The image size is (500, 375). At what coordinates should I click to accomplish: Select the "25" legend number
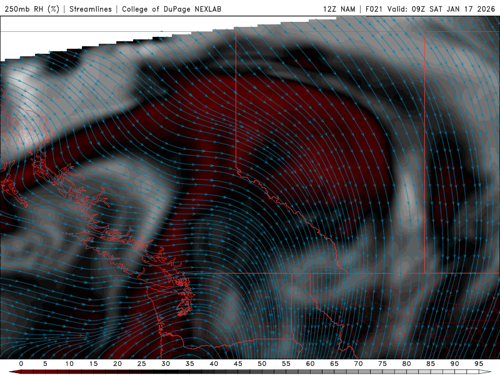[x=141, y=364]
